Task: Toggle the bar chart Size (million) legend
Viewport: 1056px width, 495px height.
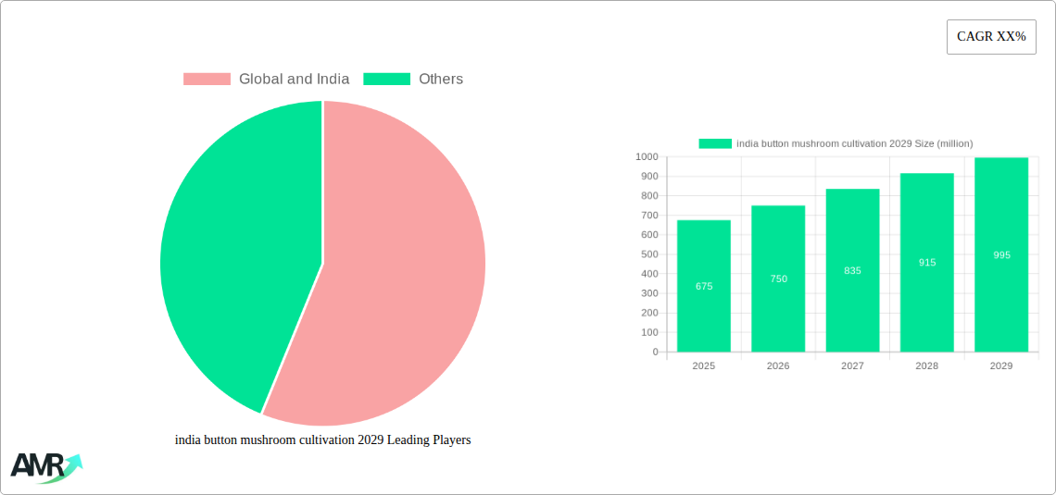Action: 854,143
